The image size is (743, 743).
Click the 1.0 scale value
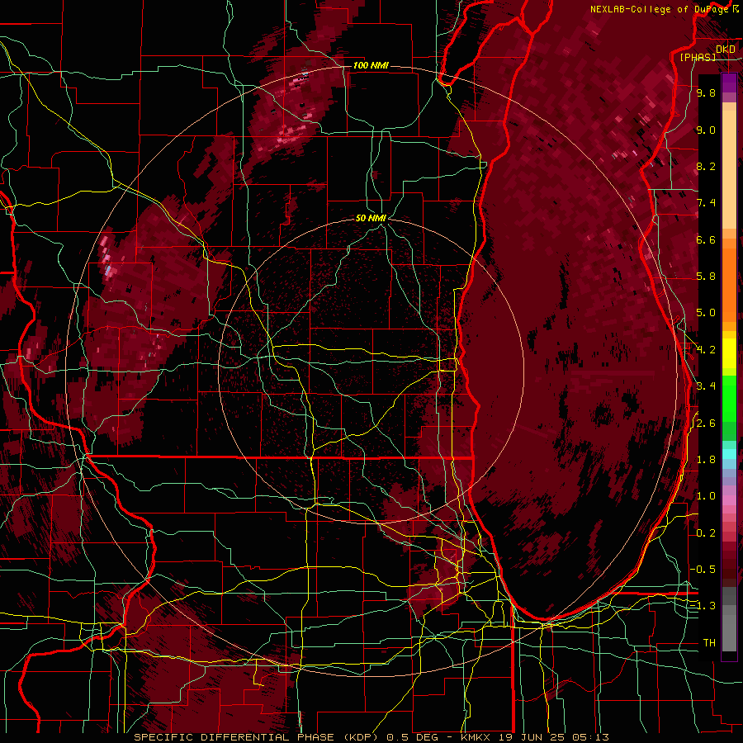coord(706,496)
